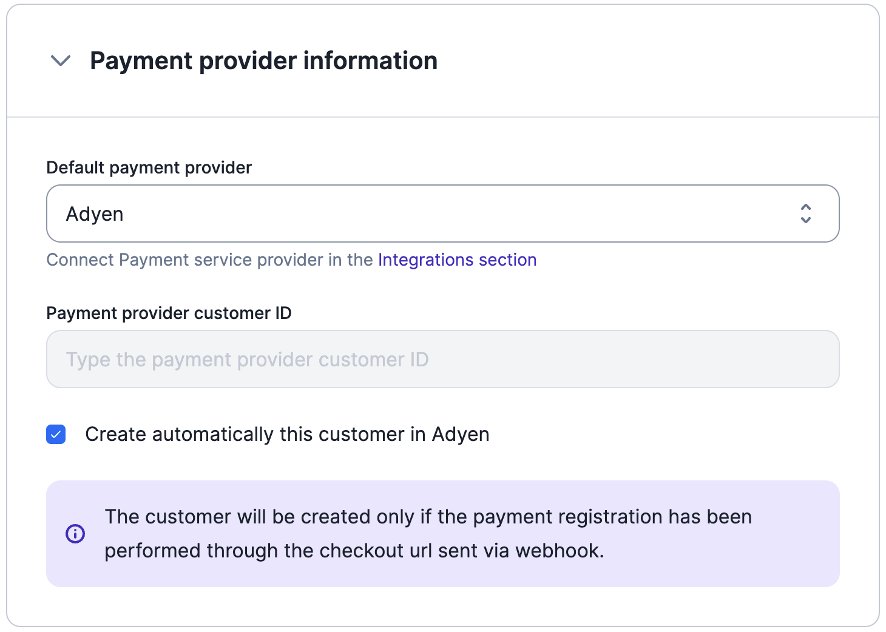Click empty middle area of the provider dropdown
886x632 pixels.
click(443, 213)
